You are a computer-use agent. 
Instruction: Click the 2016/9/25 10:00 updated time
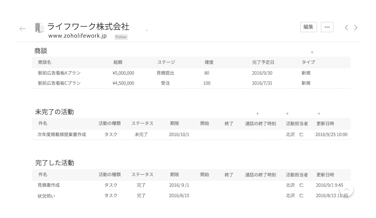click(x=331, y=134)
